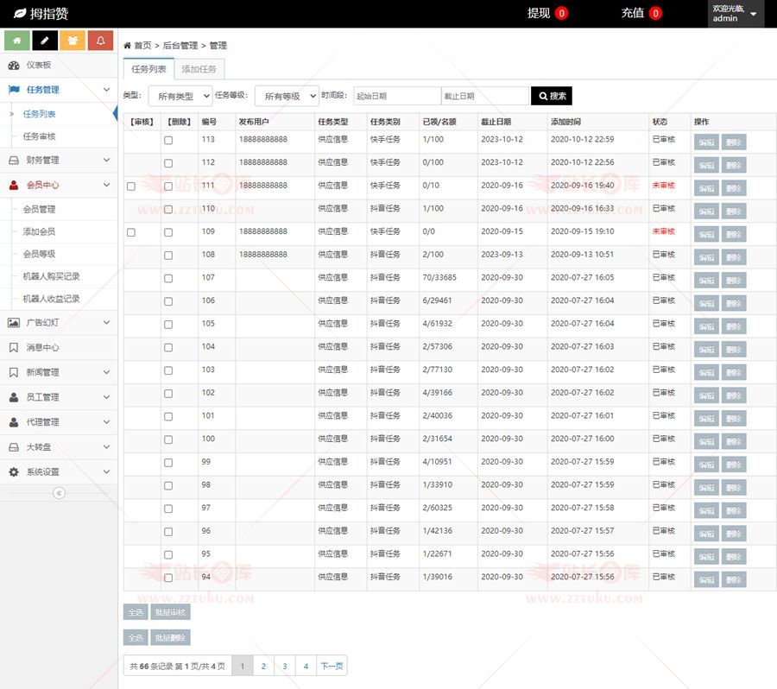777x689 pixels.
Task: Open the admin account menu in header
Action: point(735,14)
